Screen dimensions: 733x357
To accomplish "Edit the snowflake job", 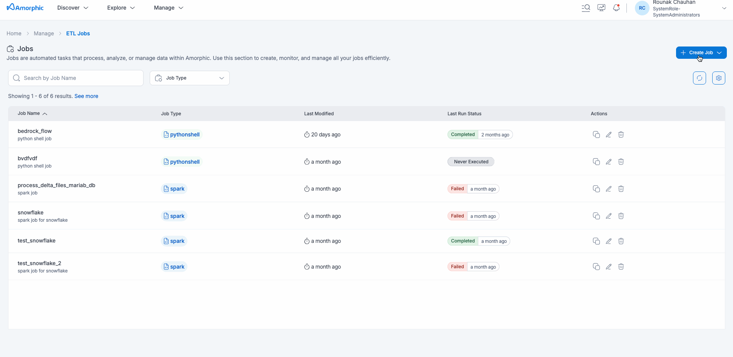I will [608, 216].
